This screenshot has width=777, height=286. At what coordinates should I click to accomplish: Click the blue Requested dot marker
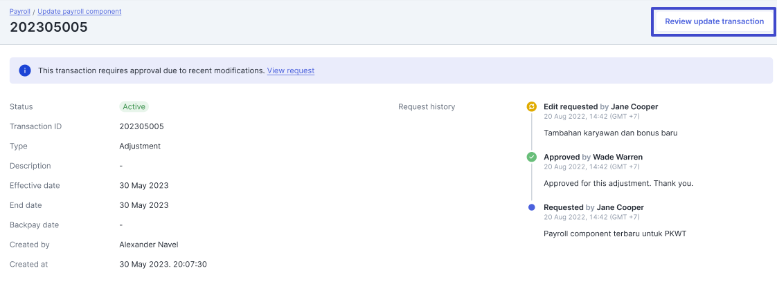532,207
